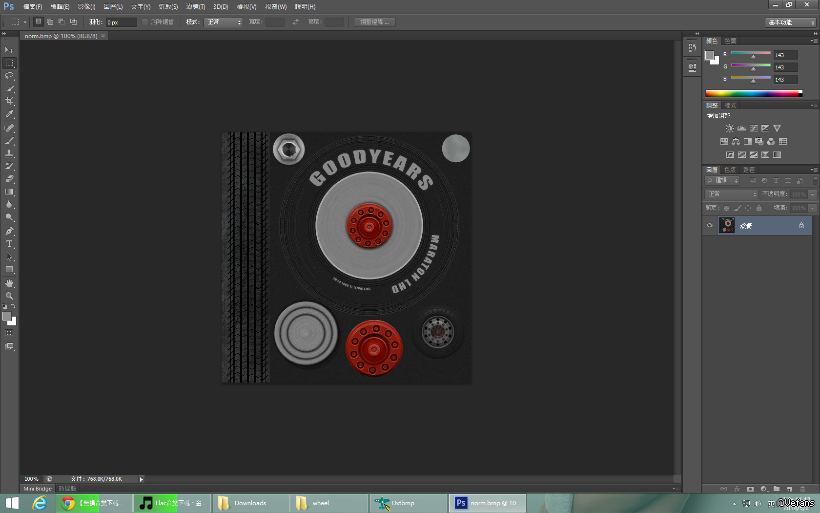Viewport: 820px width, 513px height.
Task: Toggle the anti-alias checkbox
Action: point(145,22)
